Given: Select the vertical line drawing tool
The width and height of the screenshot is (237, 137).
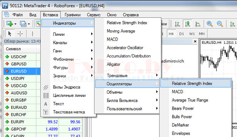Looking at the screenshot, I should [x=32, y=34].
